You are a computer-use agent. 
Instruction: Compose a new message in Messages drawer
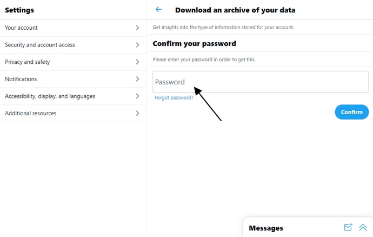tap(348, 227)
